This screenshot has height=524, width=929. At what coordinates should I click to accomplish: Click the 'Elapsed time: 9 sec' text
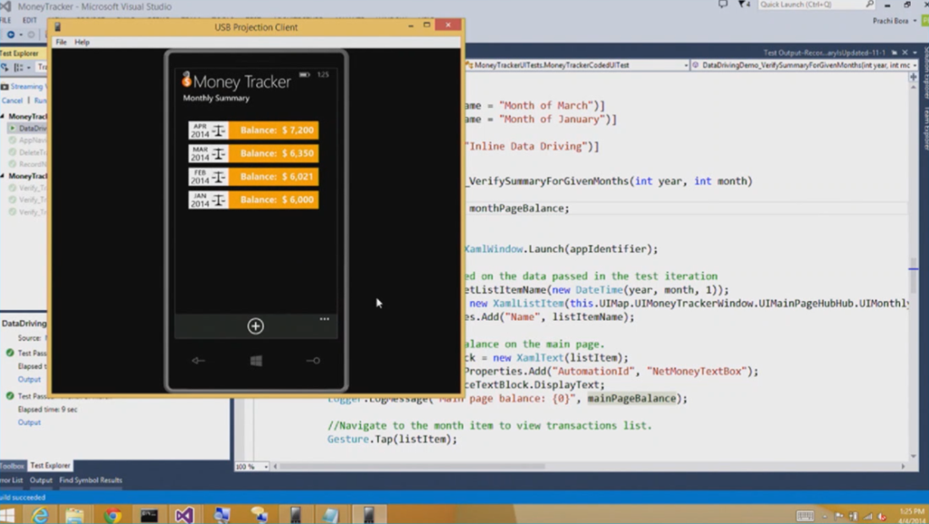[47, 409]
